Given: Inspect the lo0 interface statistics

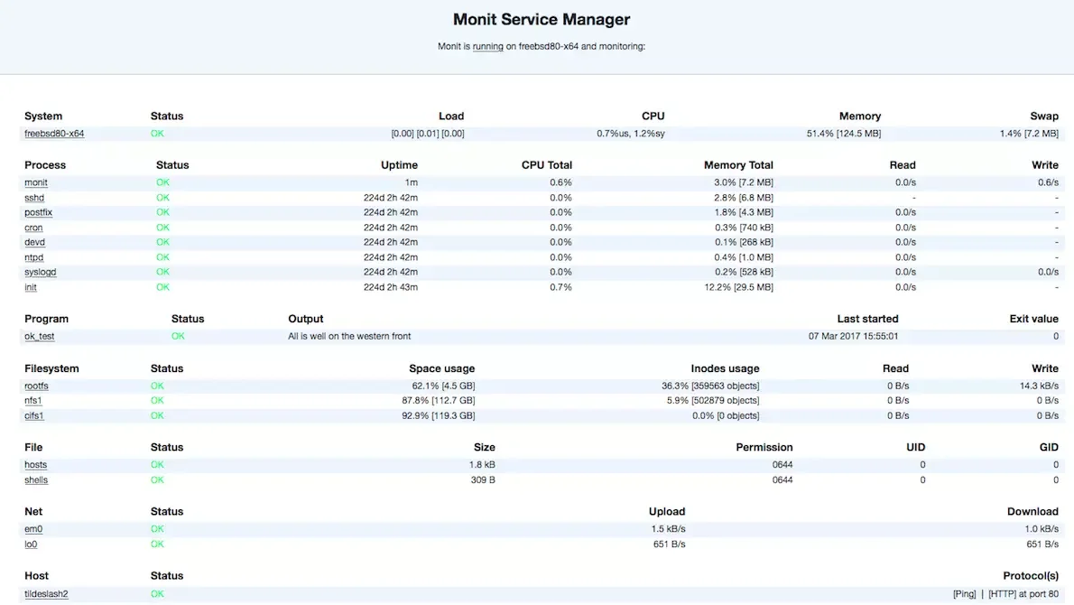Looking at the screenshot, I should [x=30, y=544].
